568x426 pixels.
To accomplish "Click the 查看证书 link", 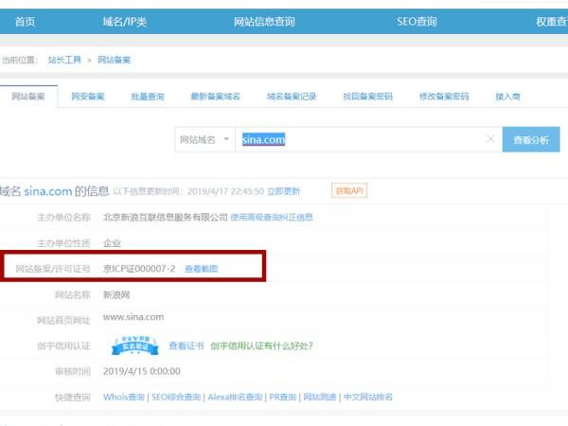I will (x=186, y=346).
